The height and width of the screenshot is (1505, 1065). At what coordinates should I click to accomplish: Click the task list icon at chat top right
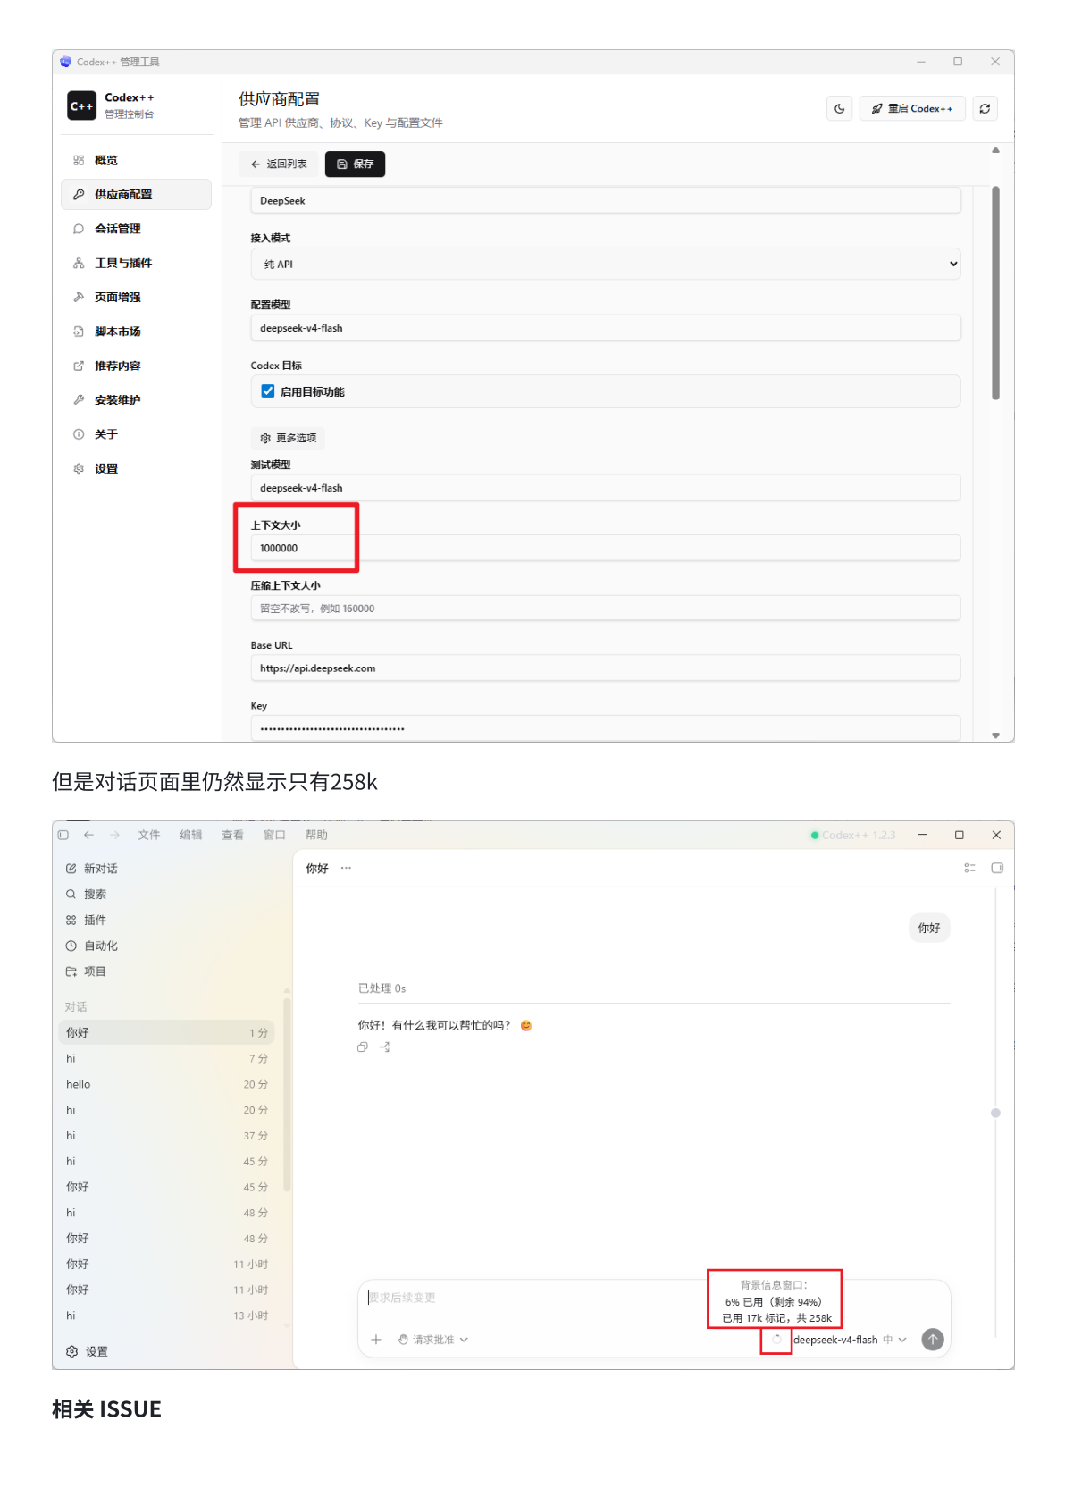969,868
